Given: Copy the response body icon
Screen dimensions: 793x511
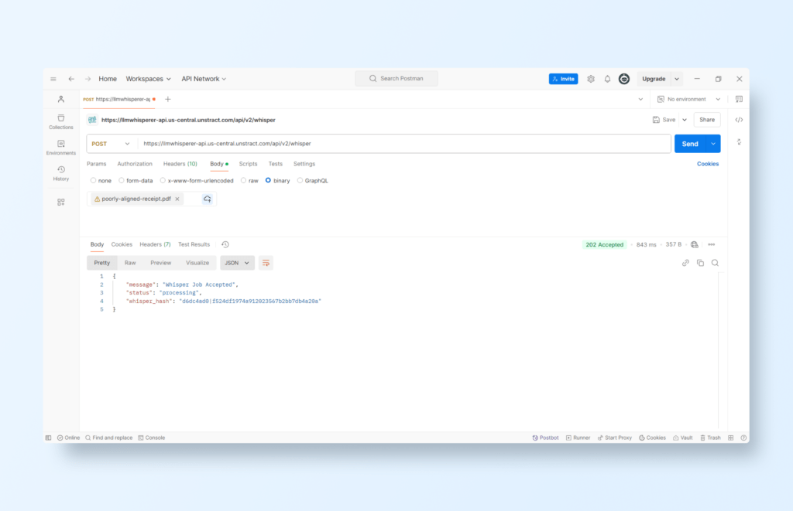Looking at the screenshot, I should (700, 263).
